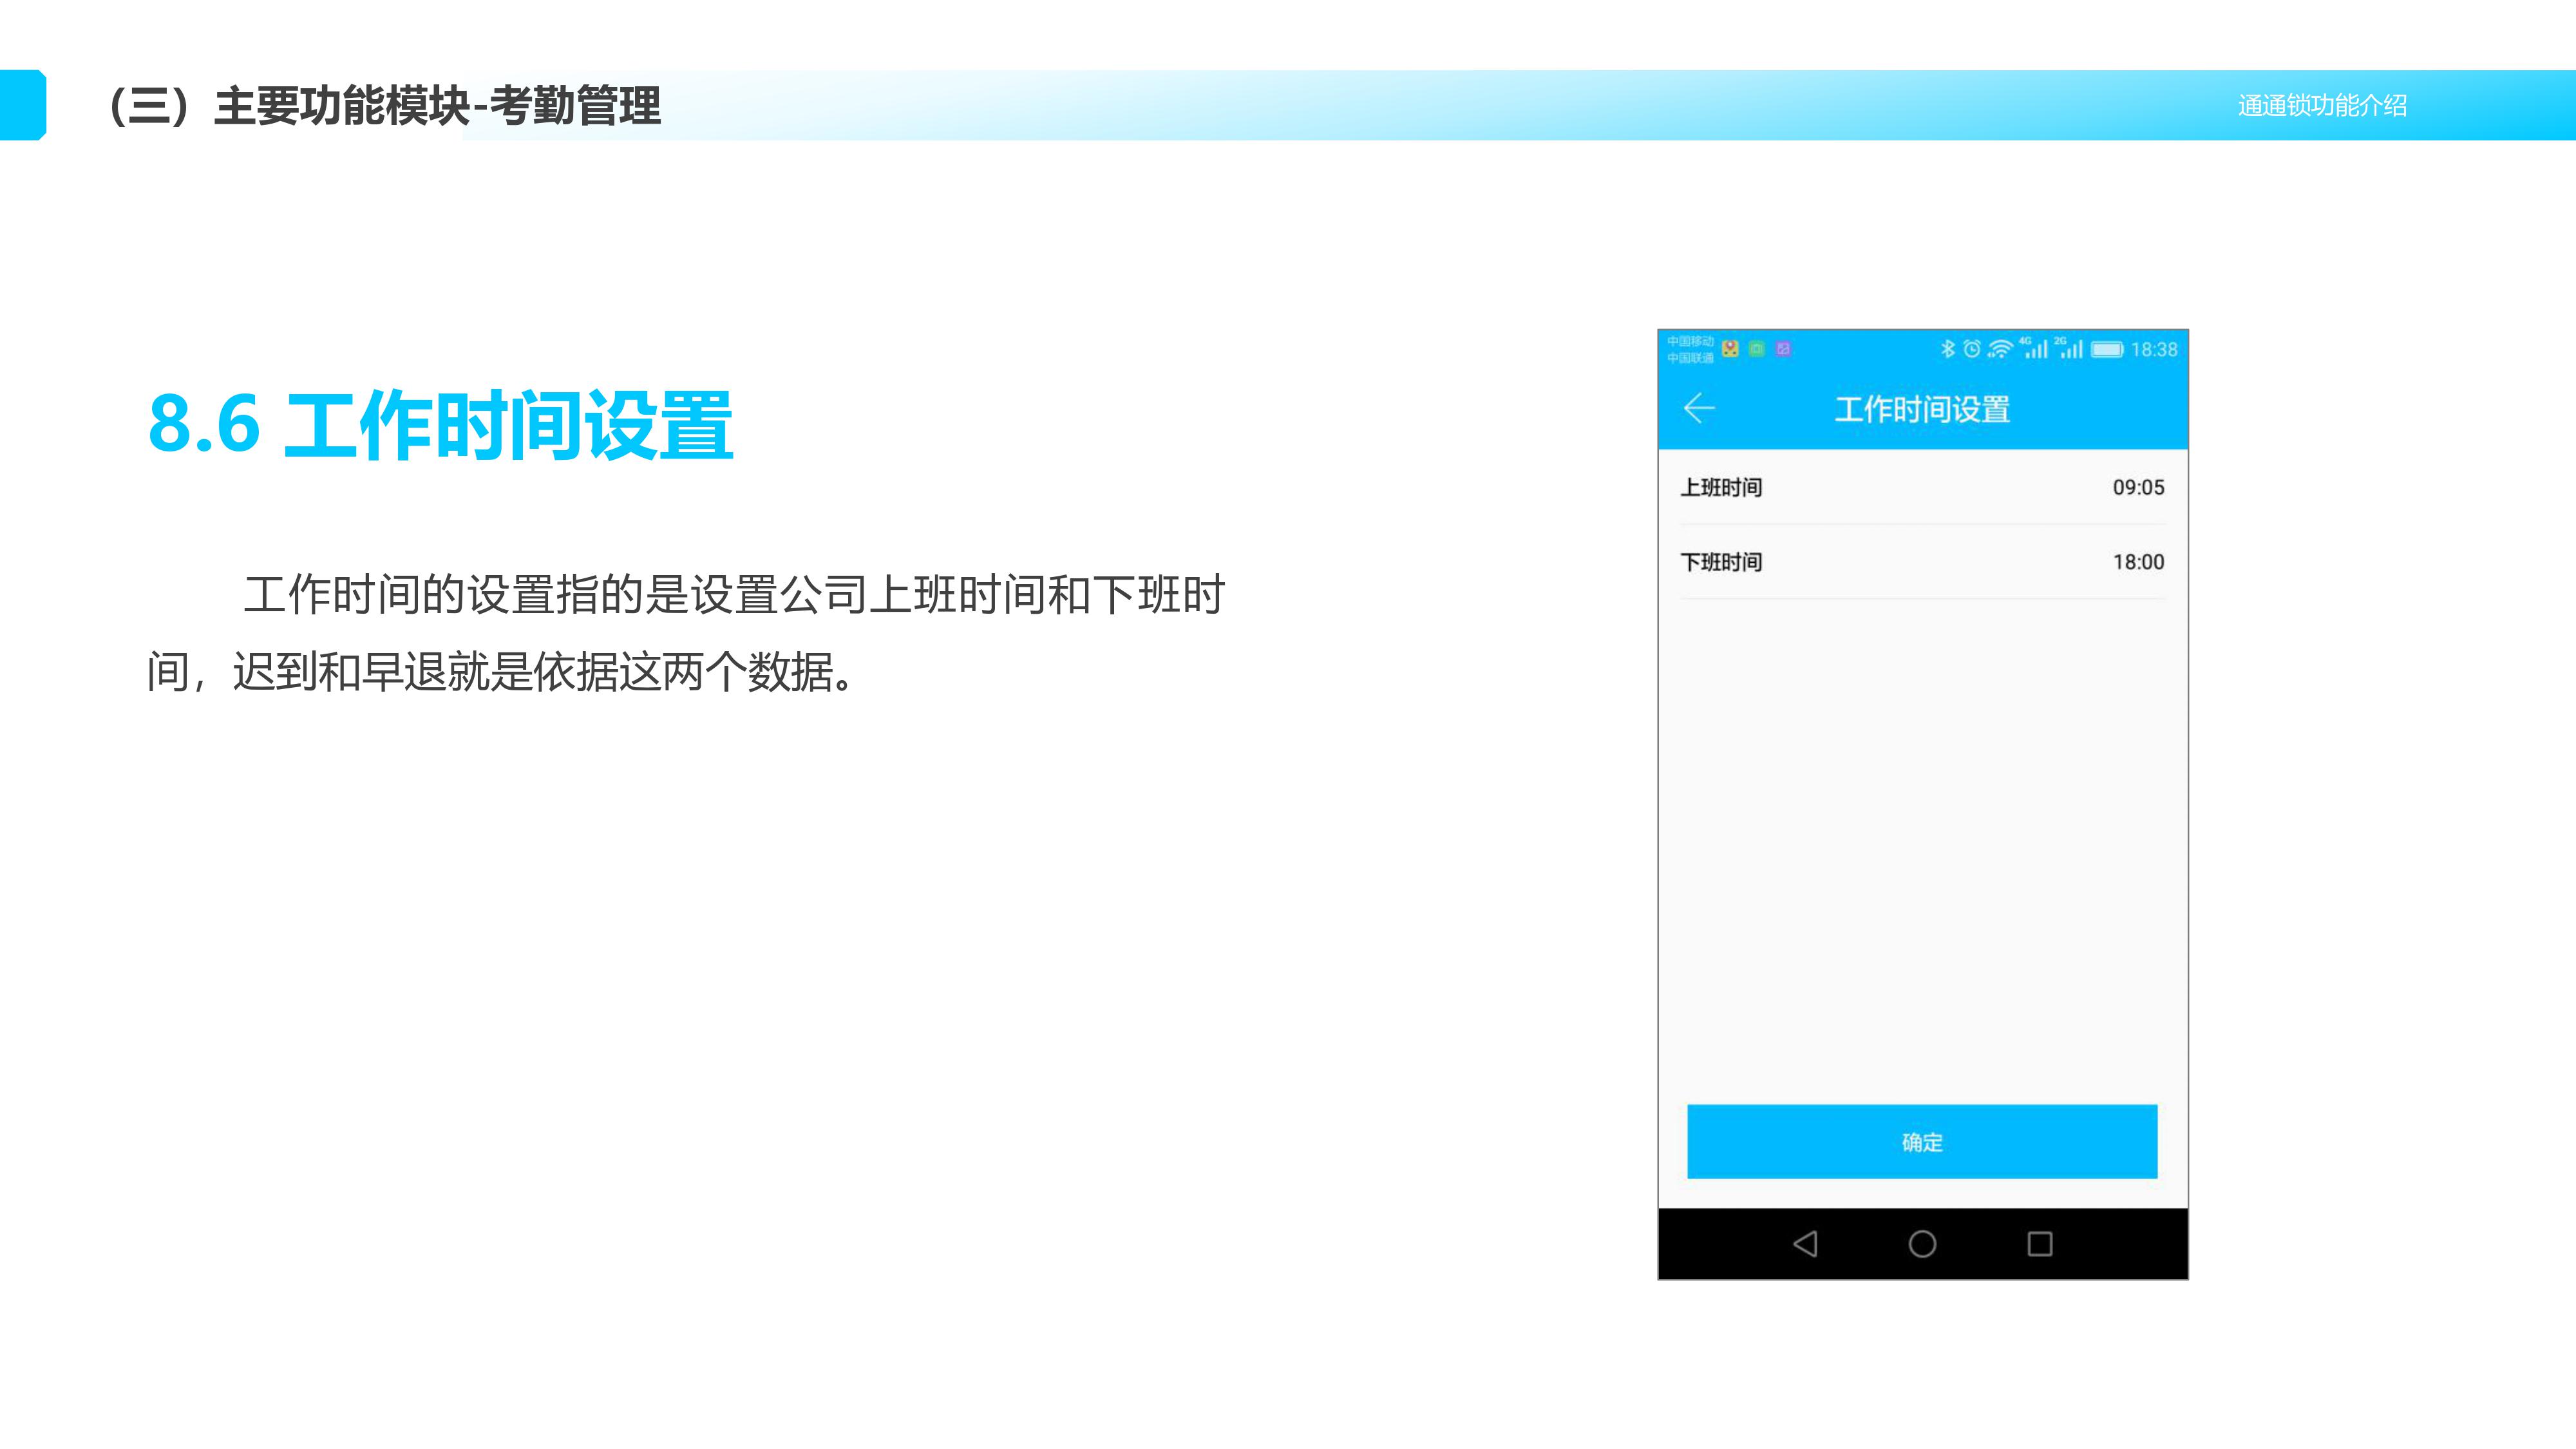Image resolution: width=2576 pixels, height=1449 pixels.
Task: Tap the battery indicator icon
Action: pyautogui.click(x=2107, y=349)
